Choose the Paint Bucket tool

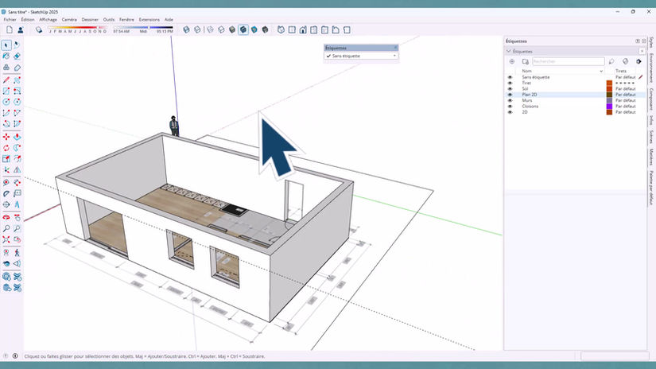[6, 56]
